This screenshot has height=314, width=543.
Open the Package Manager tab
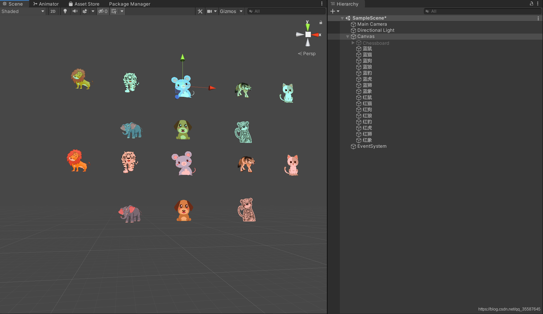[x=130, y=4]
